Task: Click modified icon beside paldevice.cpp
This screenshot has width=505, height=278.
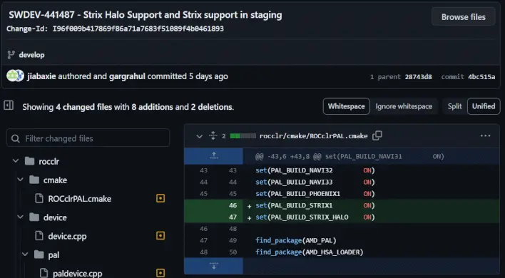Action: point(160,273)
